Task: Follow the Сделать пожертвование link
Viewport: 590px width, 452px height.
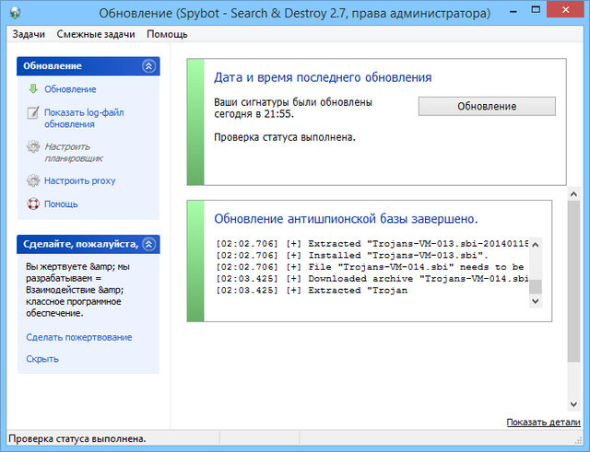Action: 78,338
